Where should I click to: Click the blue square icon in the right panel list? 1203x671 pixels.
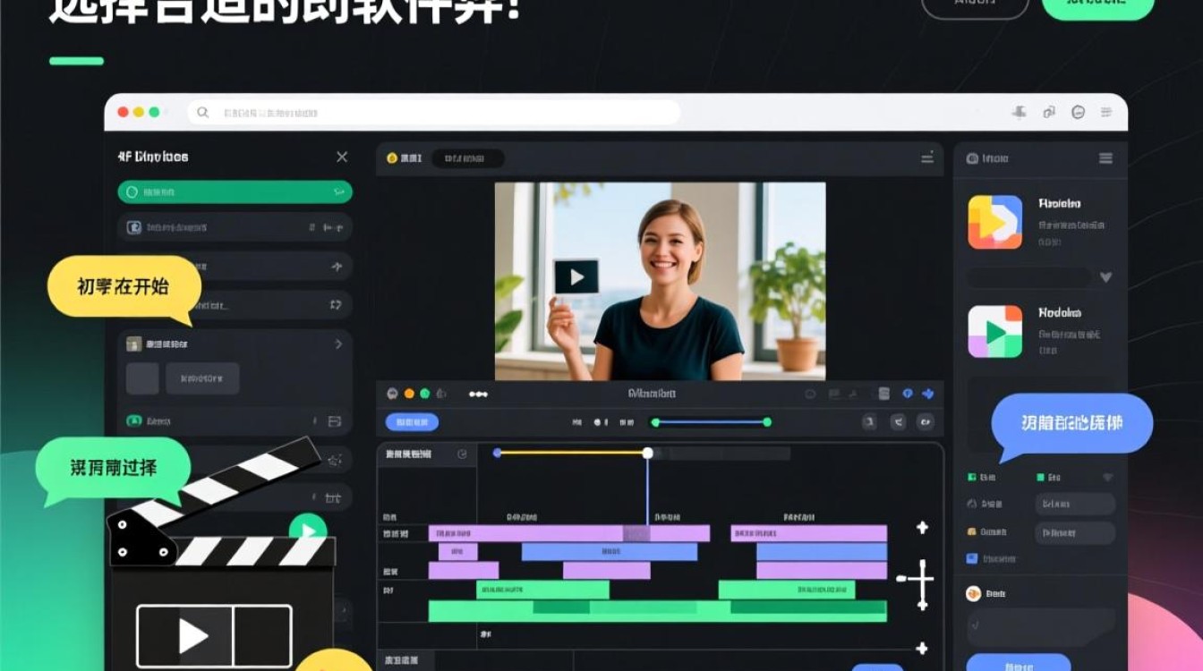tap(972, 558)
